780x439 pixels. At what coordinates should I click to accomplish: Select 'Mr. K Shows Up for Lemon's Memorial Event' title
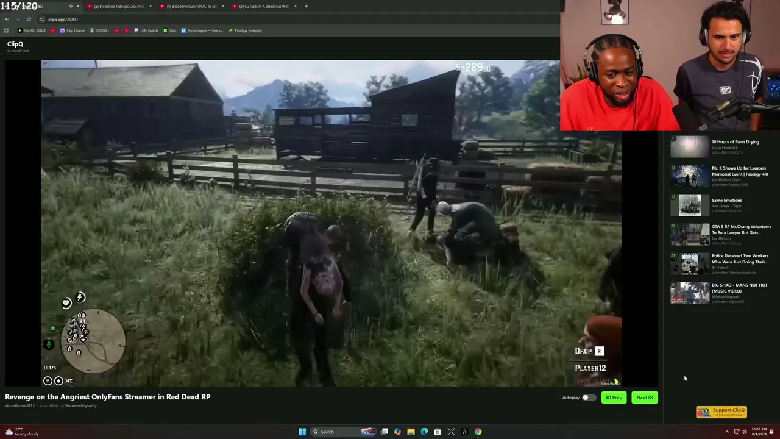[x=740, y=171]
